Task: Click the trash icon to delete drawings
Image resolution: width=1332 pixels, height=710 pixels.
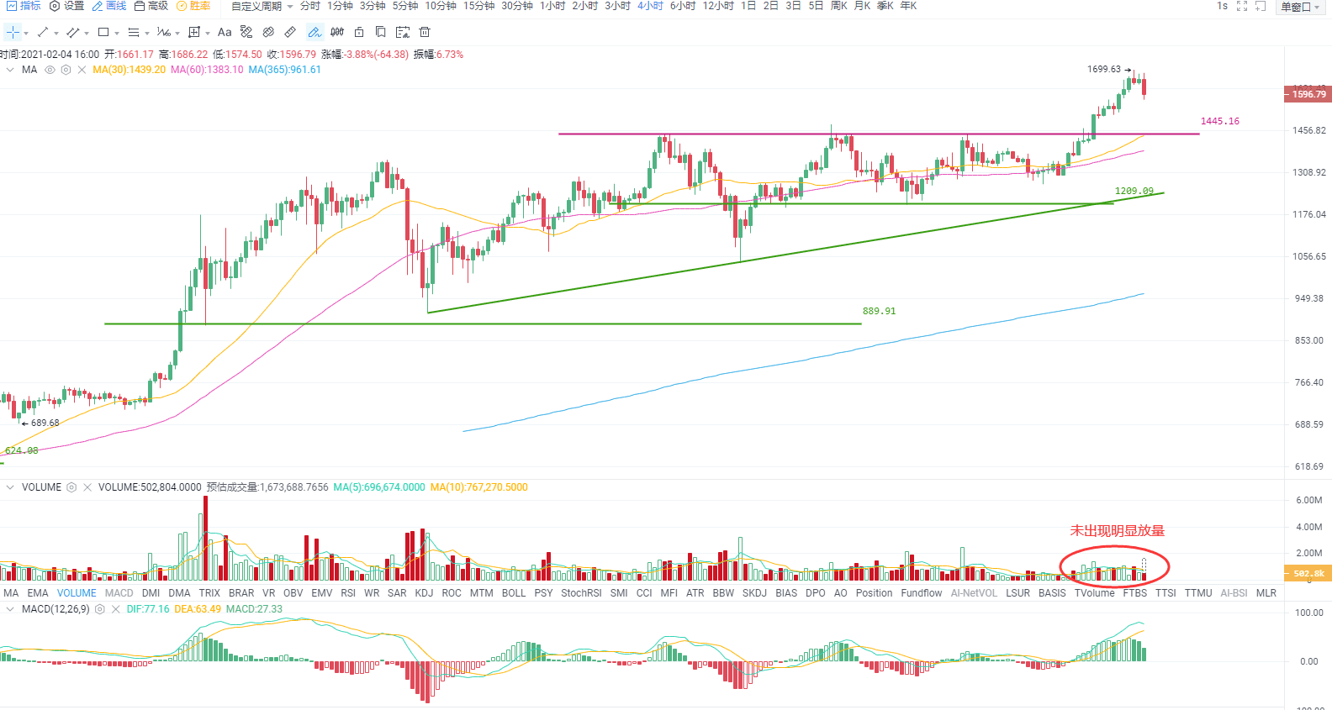Action: tap(425, 33)
